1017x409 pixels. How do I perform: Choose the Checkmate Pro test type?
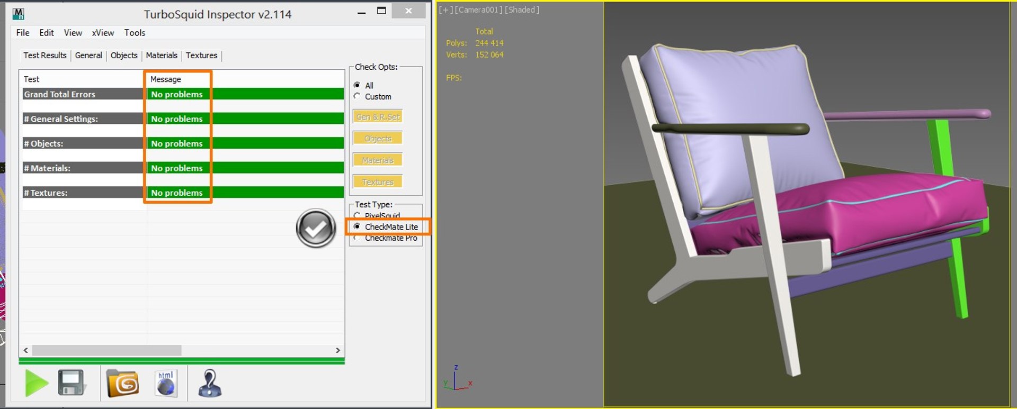coord(386,238)
